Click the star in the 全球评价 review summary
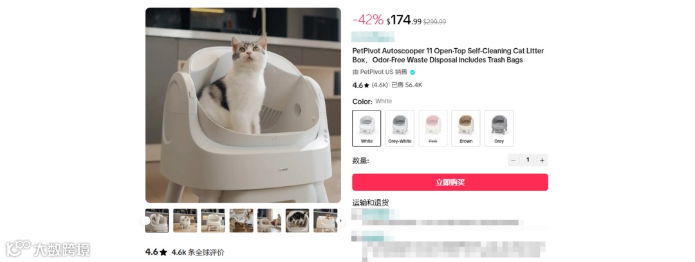The width and height of the screenshot is (695, 262). [163, 252]
